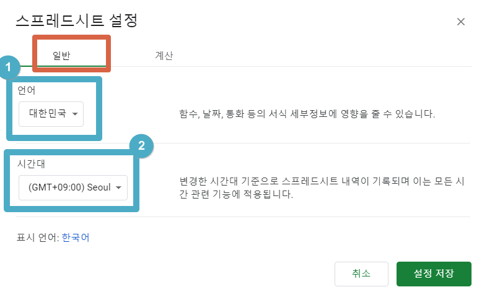487x300 pixels.
Task: Open the (GMT+09:00) Seoul time zone dropdown
Action: click(73, 187)
